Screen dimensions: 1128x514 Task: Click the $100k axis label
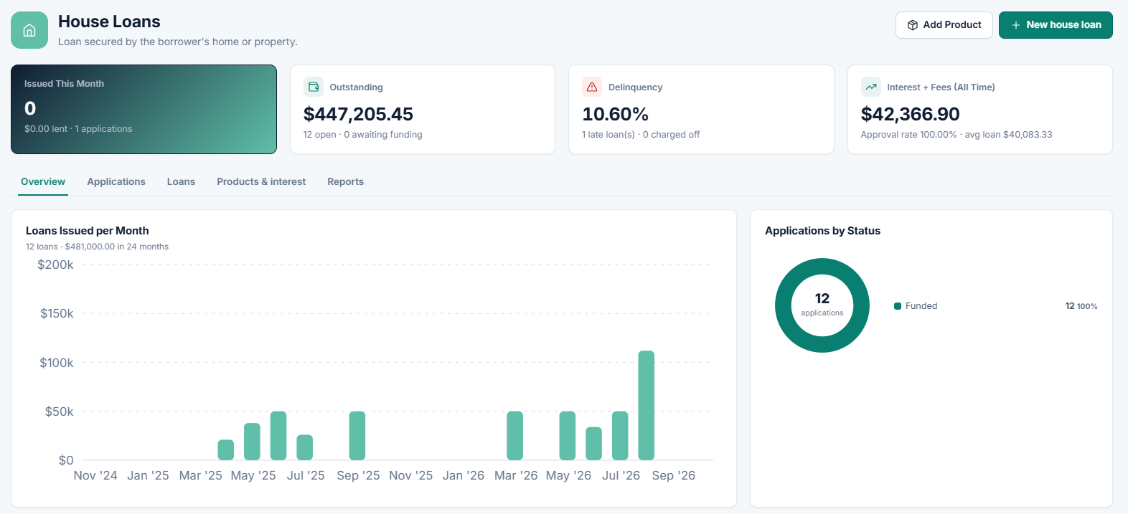pos(57,363)
